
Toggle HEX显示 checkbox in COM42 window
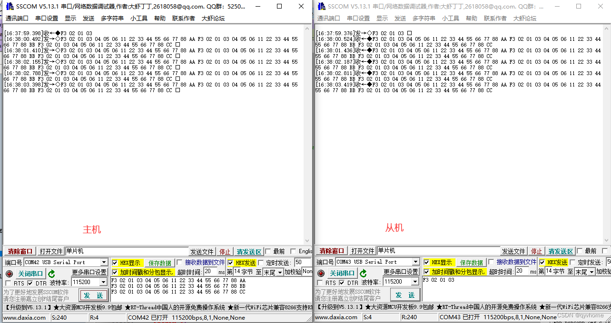[x=115, y=263]
